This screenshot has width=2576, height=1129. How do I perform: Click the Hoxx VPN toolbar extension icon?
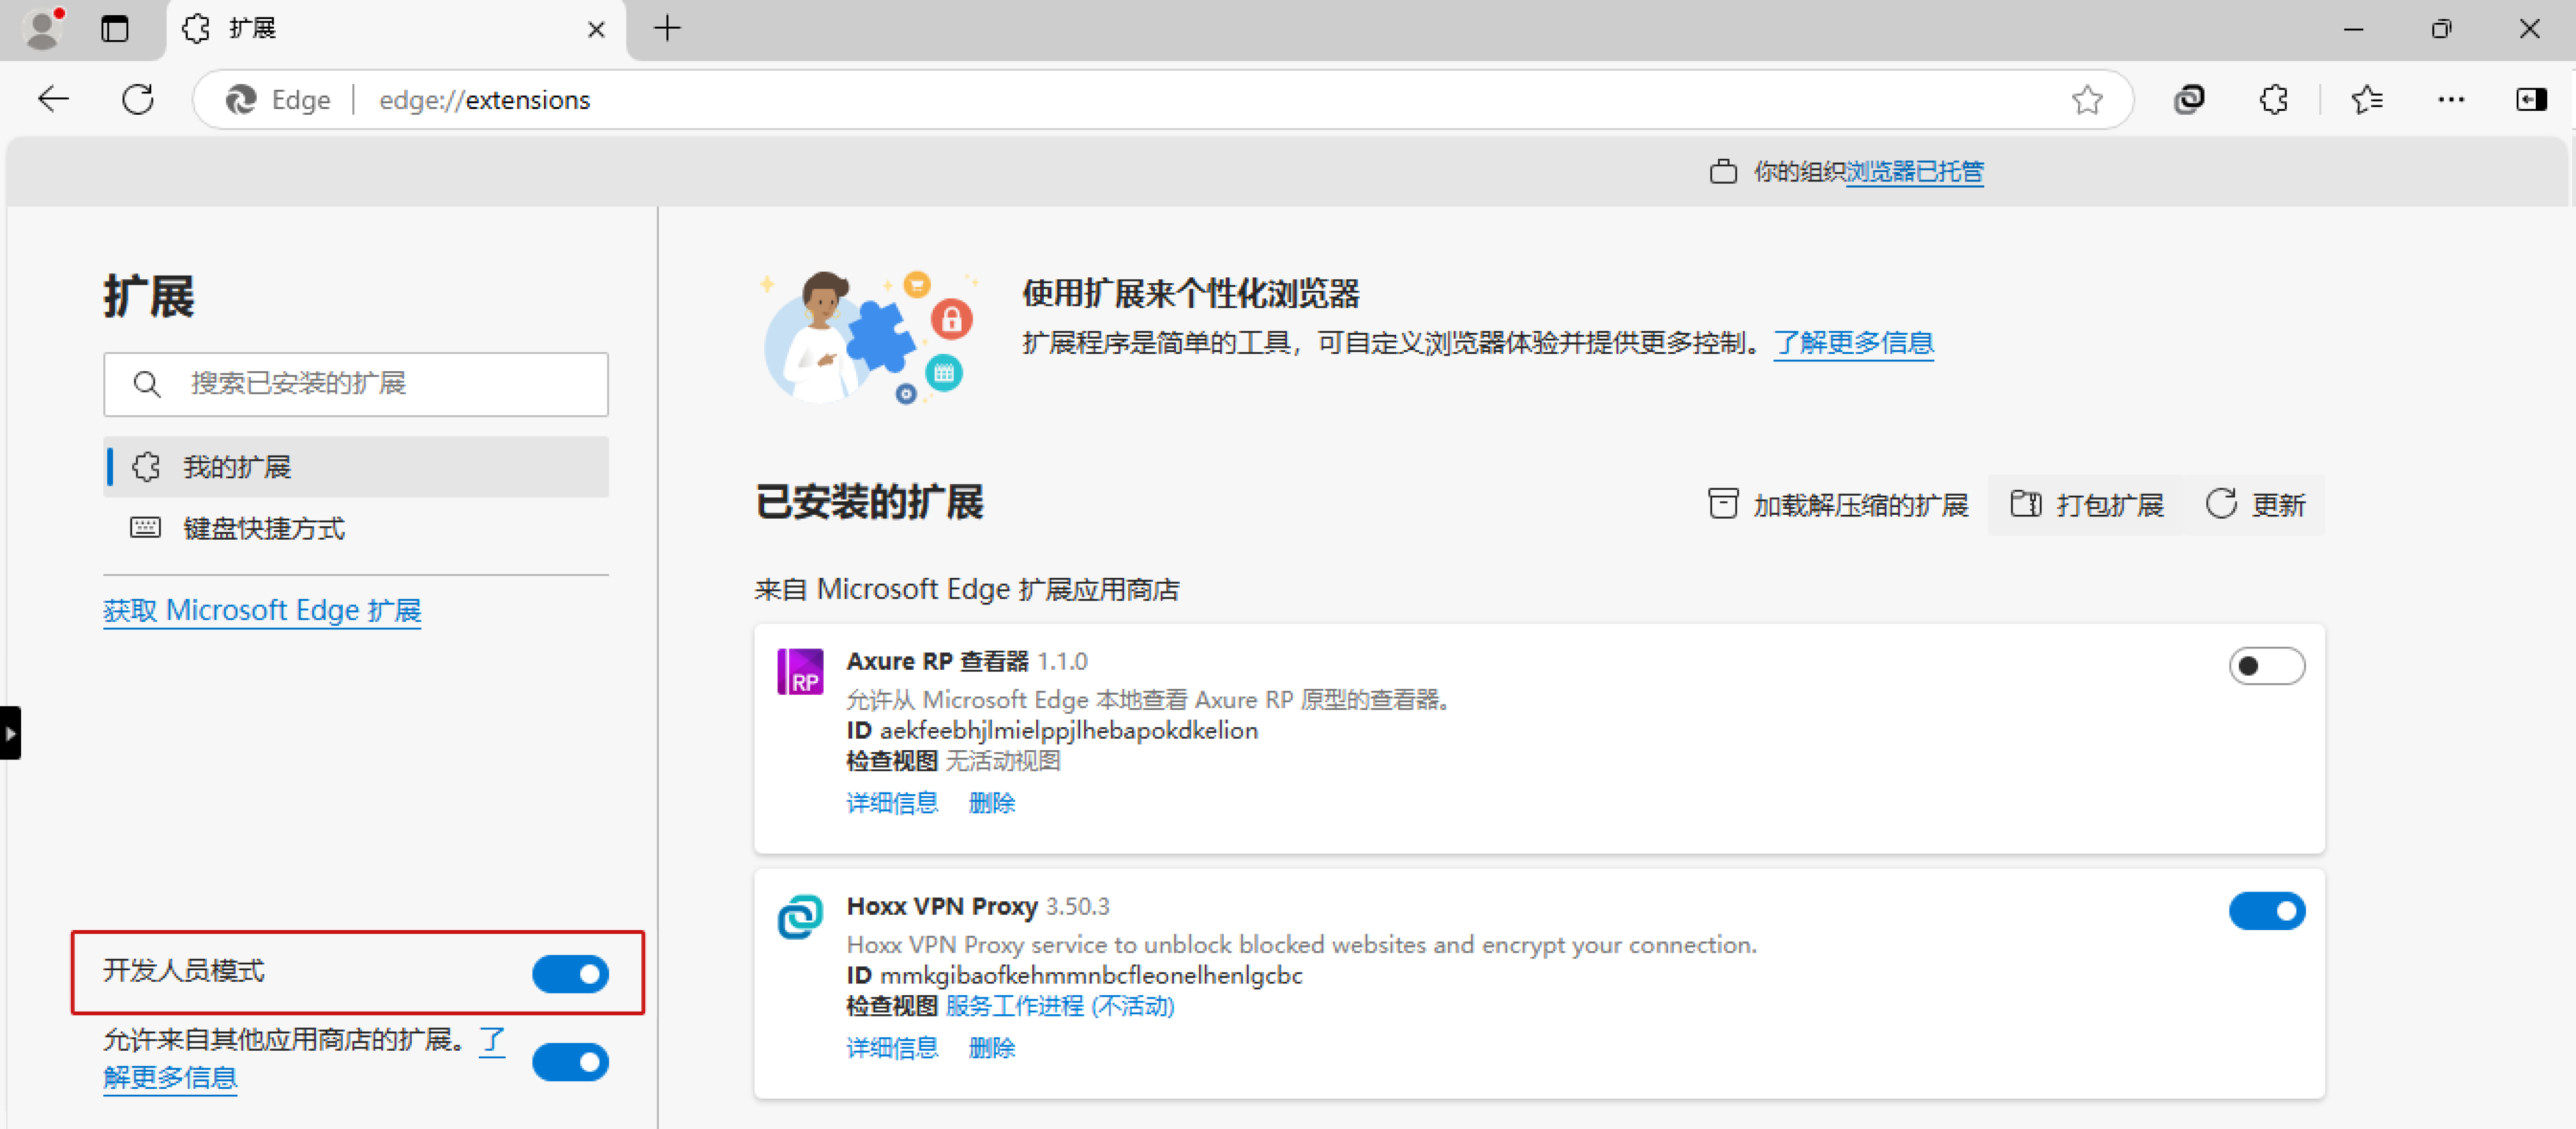tap(2189, 99)
